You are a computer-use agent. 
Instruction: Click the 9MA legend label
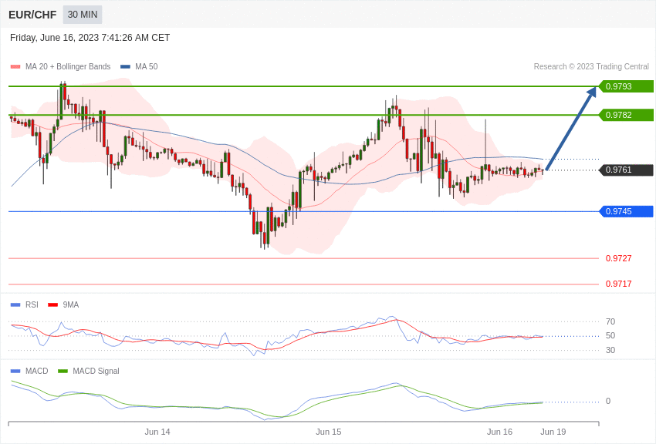tap(71, 305)
